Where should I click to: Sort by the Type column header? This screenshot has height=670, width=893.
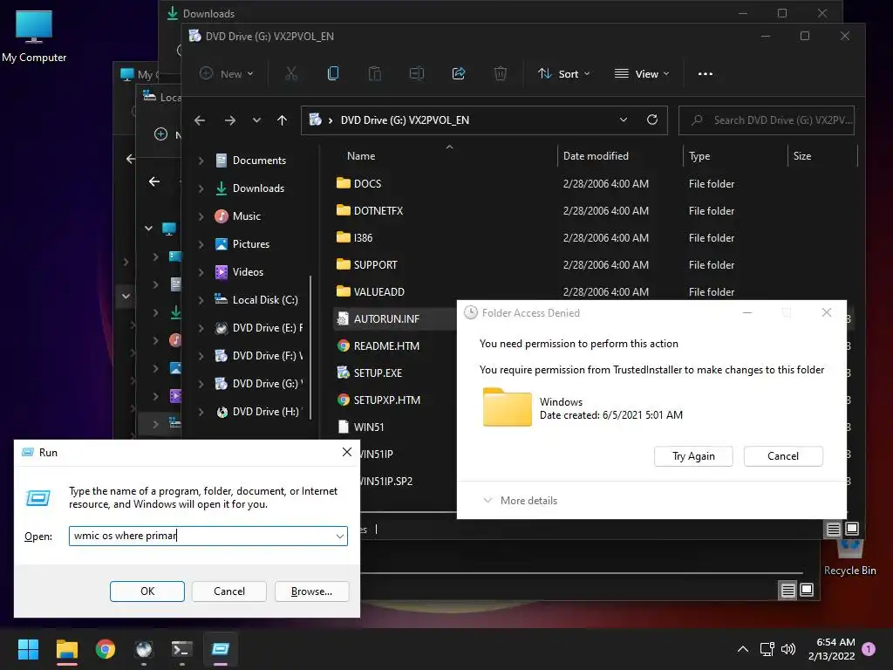(x=699, y=156)
